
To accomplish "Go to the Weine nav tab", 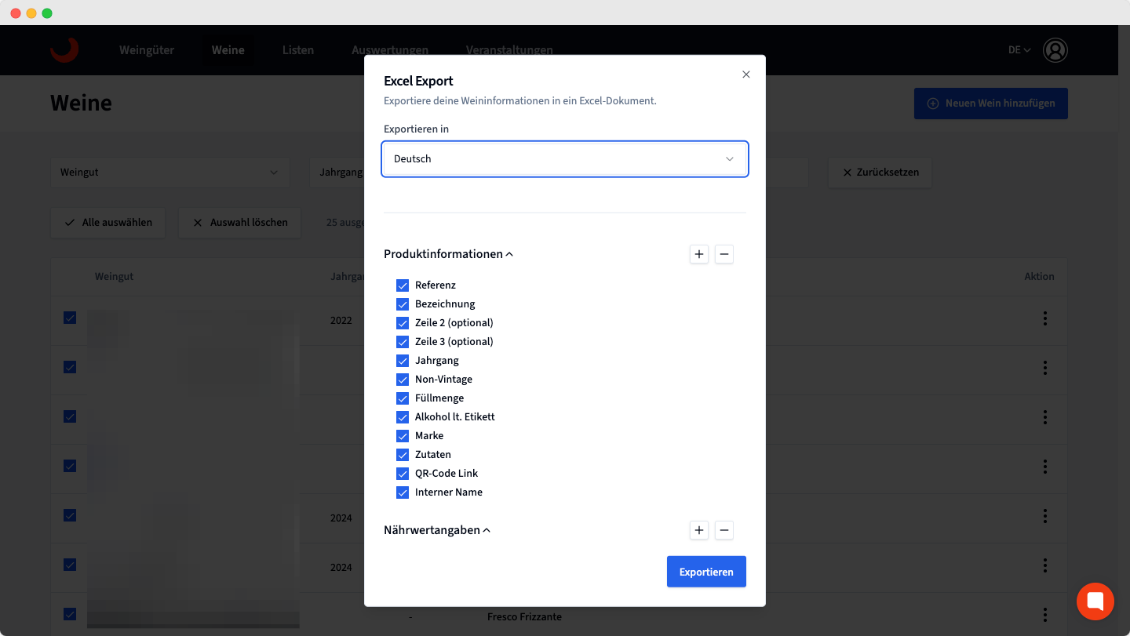I will (x=228, y=50).
